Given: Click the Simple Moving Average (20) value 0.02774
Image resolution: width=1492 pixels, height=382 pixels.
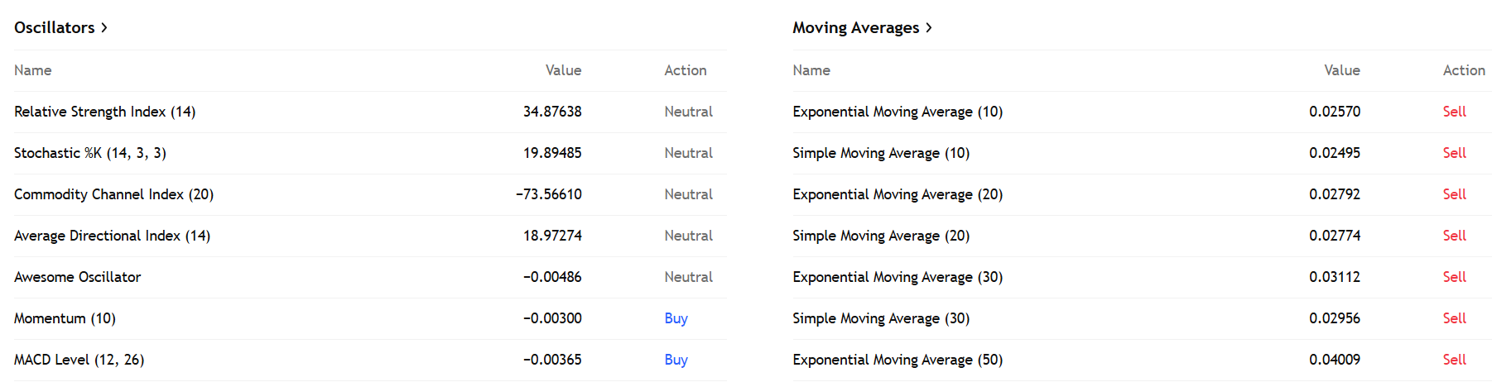Looking at the screenshot, I should 1334,236.
